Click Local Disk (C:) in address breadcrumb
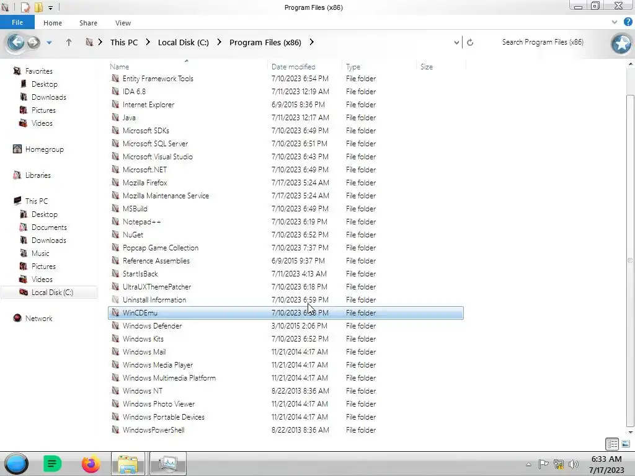635x476 pixels. pos(184,43)
